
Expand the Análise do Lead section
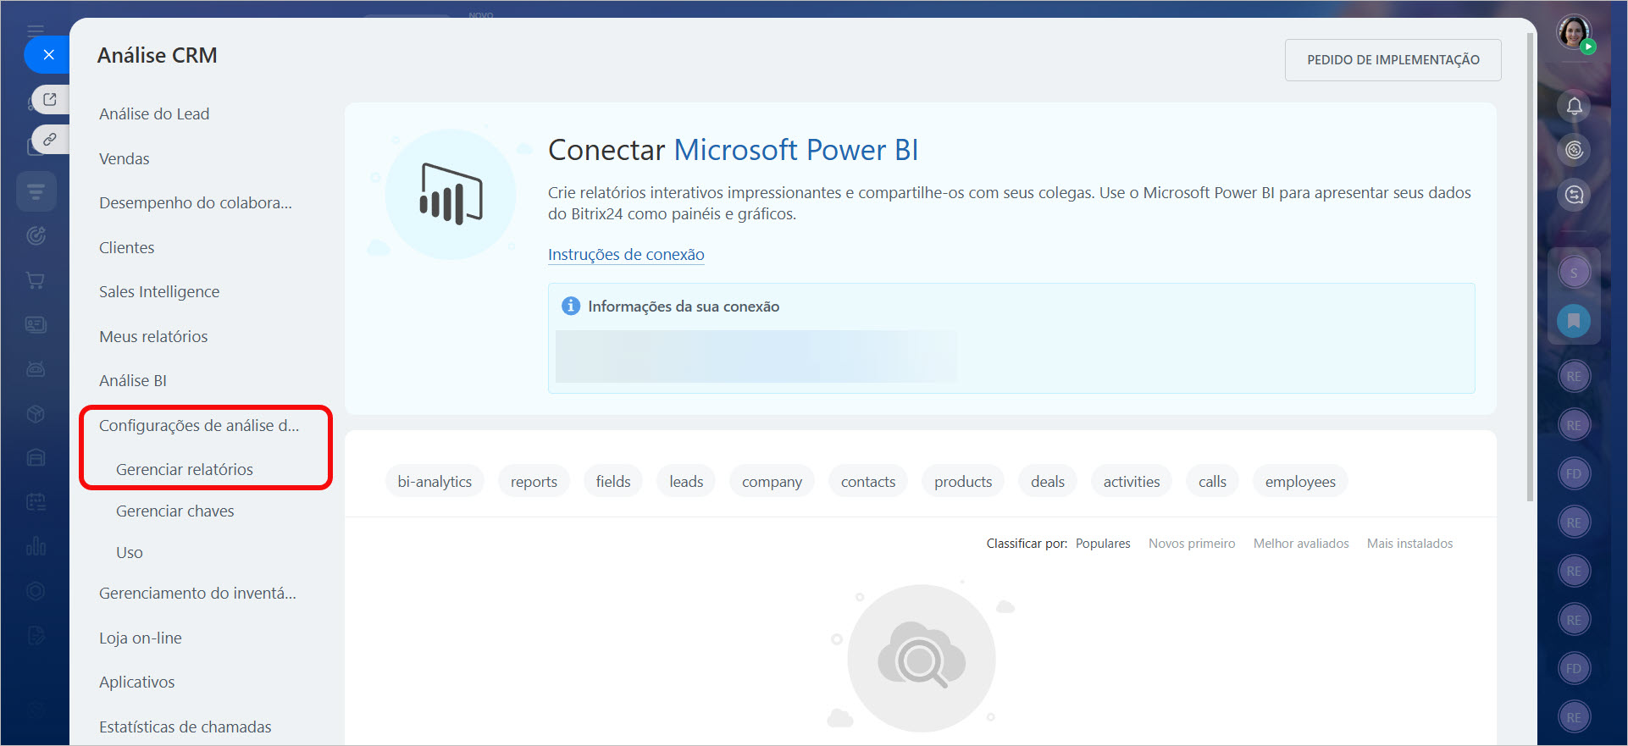tap(154, 114)
